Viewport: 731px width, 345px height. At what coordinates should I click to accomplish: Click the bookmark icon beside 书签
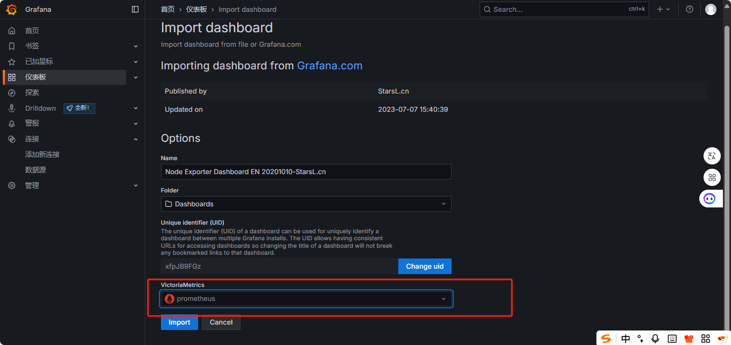[12, 46]
